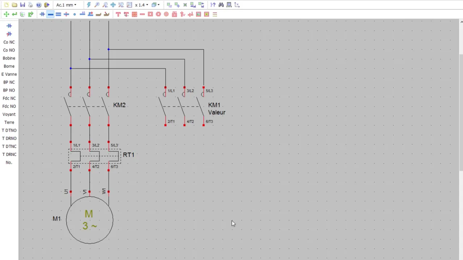Click the 1/L1 terminal label on KM1
This screenshot has height=260, width=463.
tap(171, 91)
